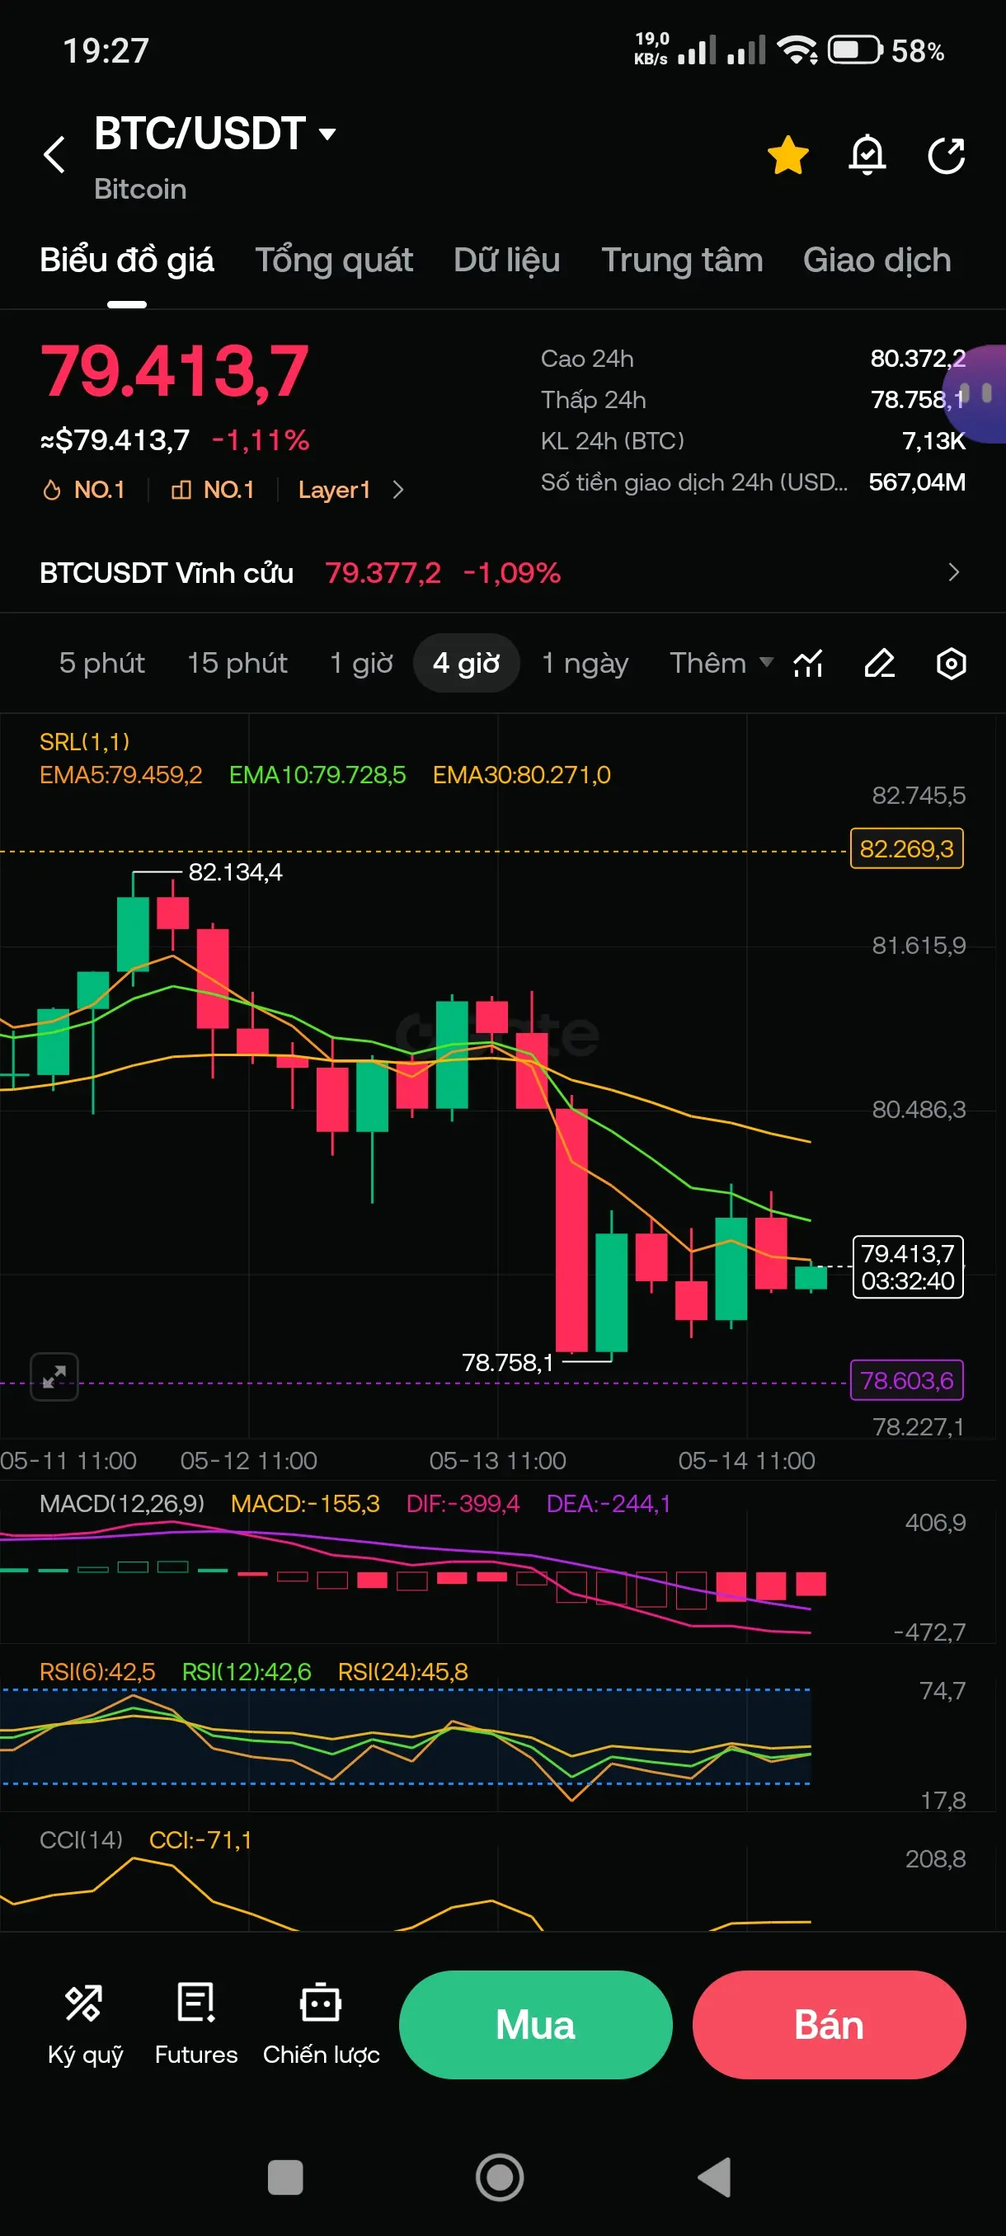Image resolution: width=1006 pixels, height=2236 pixels.
Task: Tap the 82.134,4 chart high label
Action: (x=235, y=871)
